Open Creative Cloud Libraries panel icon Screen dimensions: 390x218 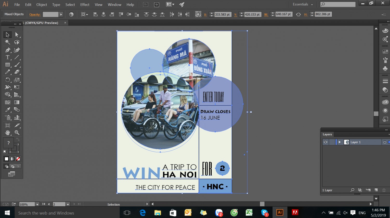[385, 102]
